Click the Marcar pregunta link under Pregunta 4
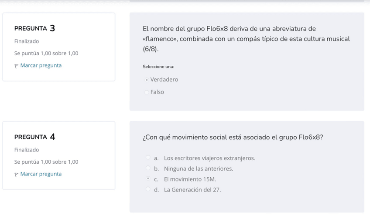Viewport: 370px width, 219px height. [x=41, y=174]
